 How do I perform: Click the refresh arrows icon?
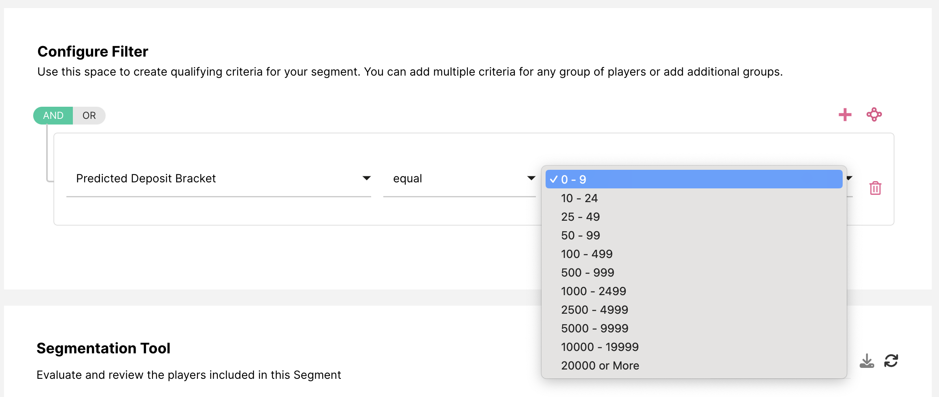click(891, 361)
